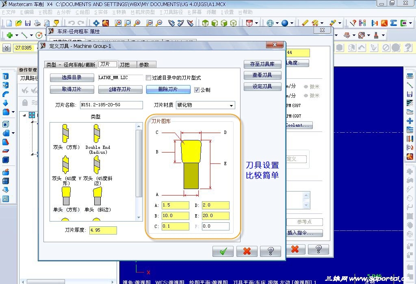Open a file with the folder icon

point(18,23)
